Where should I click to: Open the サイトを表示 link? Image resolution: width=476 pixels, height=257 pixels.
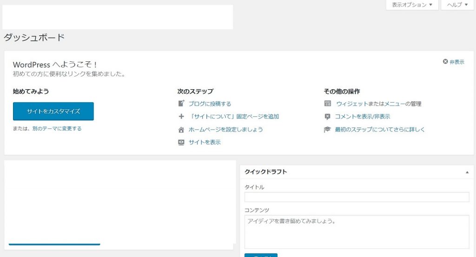click(205, 142)
